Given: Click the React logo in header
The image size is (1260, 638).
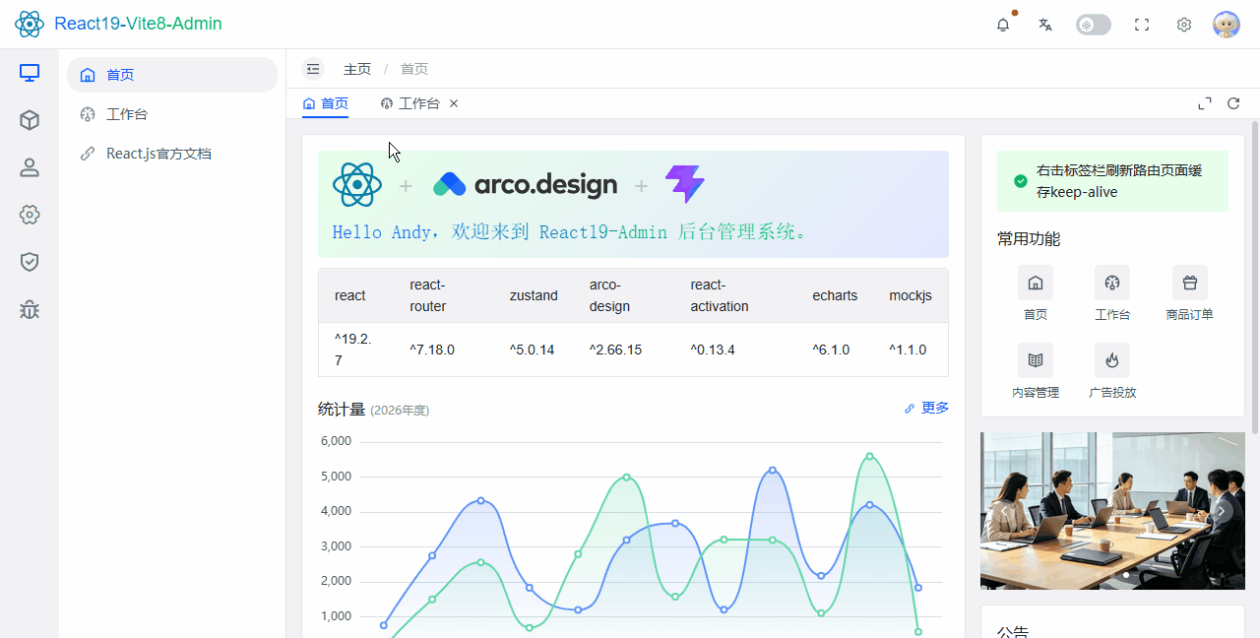Looking at the screenshot, I should pos(30,24).
